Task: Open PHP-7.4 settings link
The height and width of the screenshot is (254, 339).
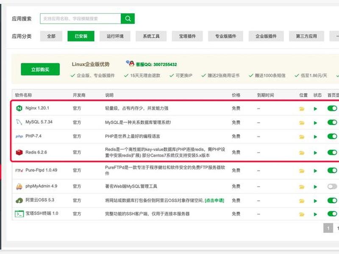Action: tap(33, 136)
